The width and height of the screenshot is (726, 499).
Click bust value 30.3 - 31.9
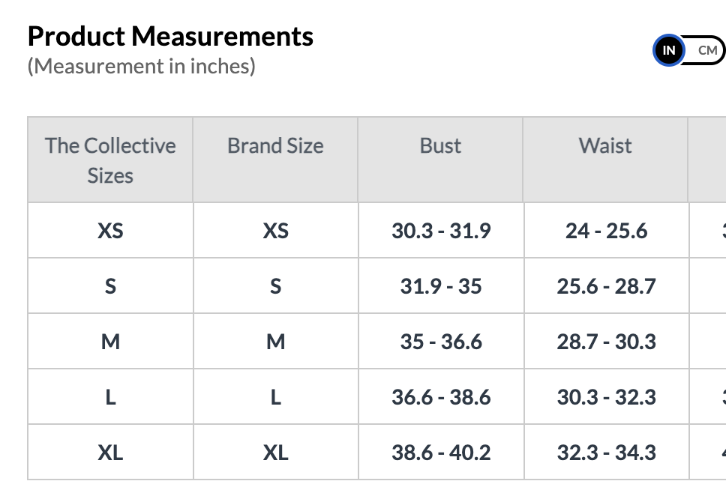[441, 231]
